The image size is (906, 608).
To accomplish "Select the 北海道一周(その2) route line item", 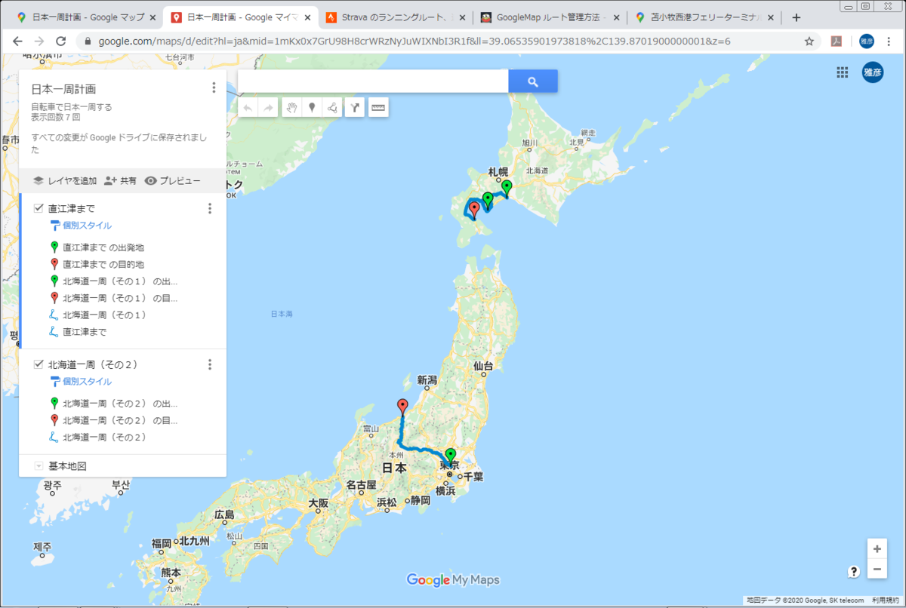I will tap(104, 437).
